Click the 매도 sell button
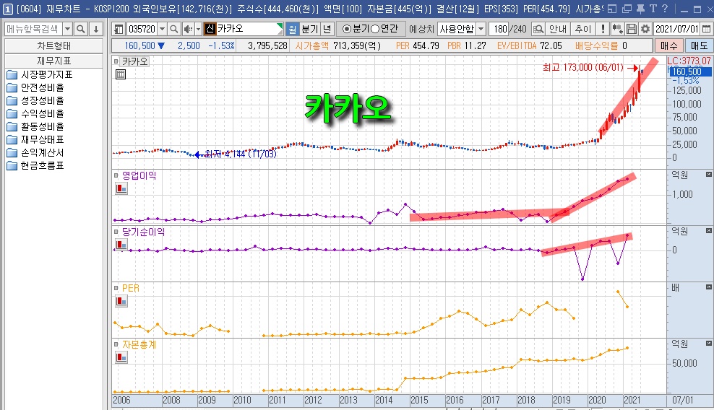714x410 pixels. 699,45
